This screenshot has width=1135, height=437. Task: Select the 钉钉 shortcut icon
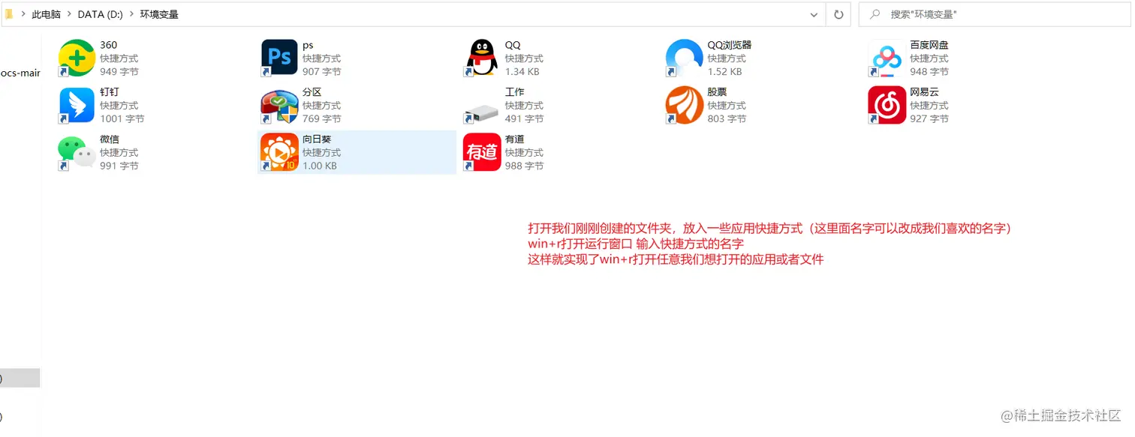(x=77, y=106)
